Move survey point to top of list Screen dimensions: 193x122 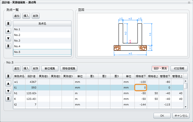point(8,23)
